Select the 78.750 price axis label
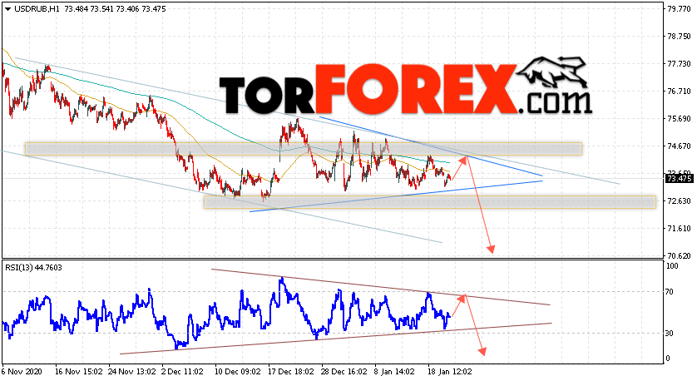 click(679, 37)
